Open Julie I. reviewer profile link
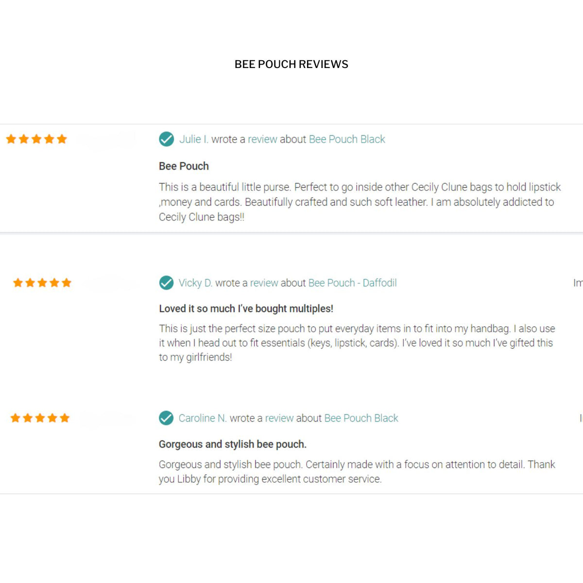Image resolution: width=583 pixels, height=583 pixels. point(194,139)
